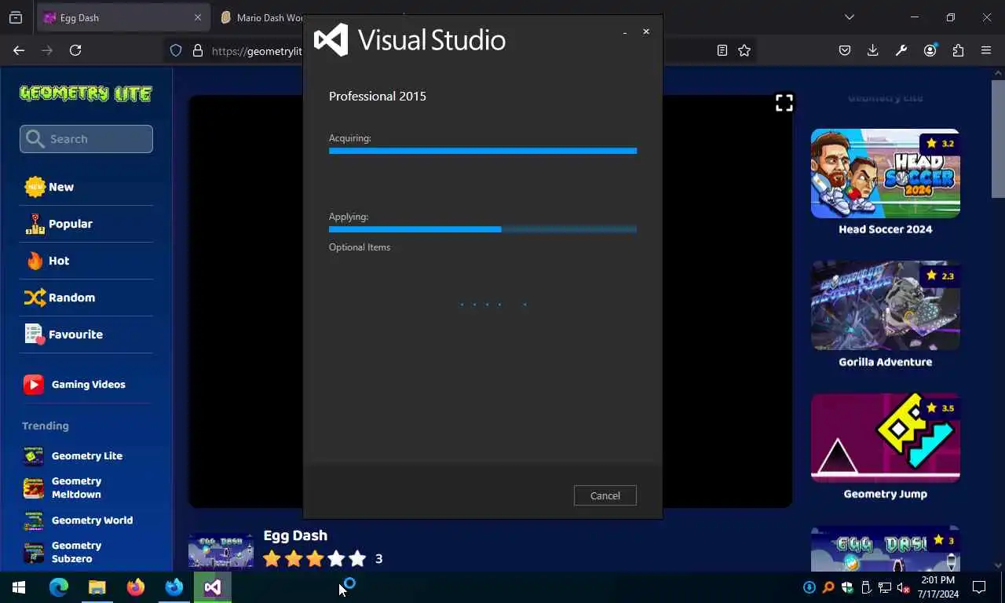Open the Firefox hamburger menu
The image size is (1005, 603).
(x=986, y=50)
